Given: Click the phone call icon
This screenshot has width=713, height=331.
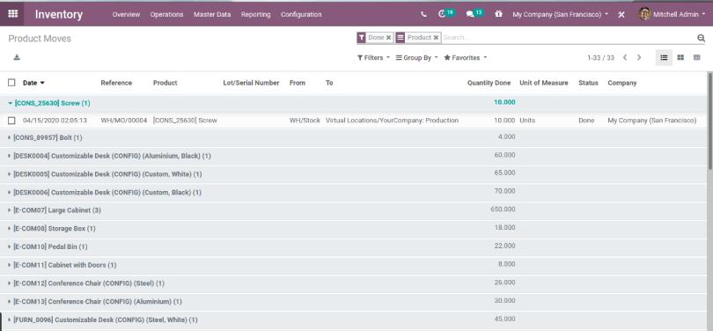Looking at the screenshot, I should [x=423, y=15].
